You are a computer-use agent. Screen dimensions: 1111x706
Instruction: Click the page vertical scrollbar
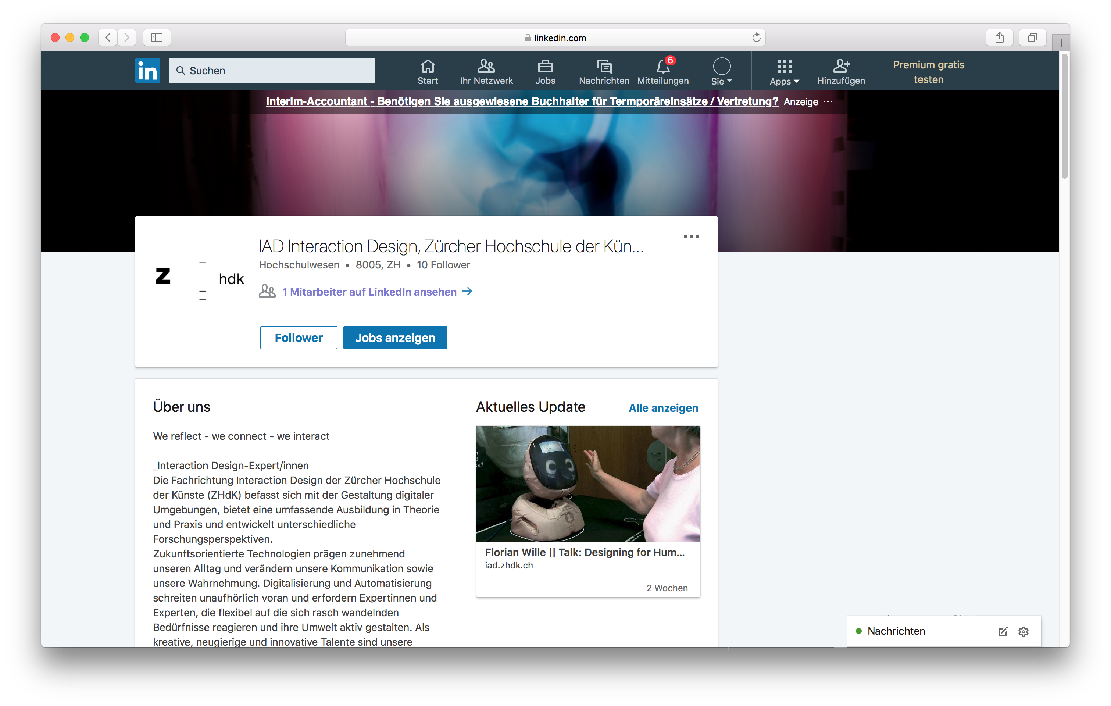1064,116
